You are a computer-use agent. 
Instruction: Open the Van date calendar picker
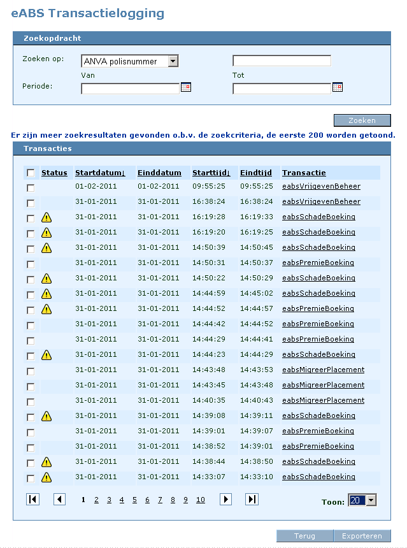(186, 88)
